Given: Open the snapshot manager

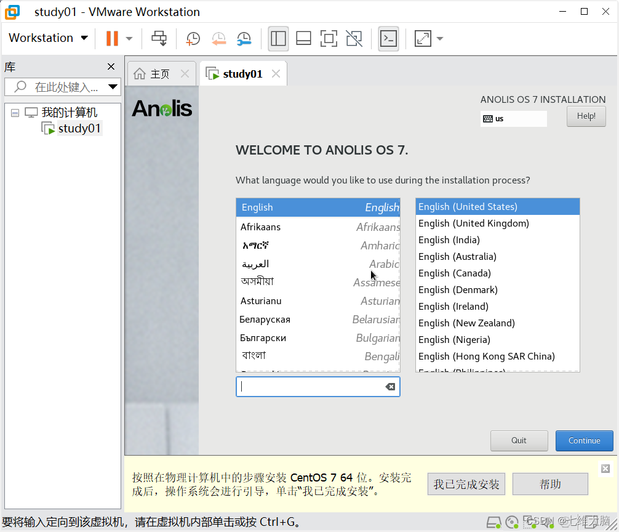Looking at the screenshot, I should click(x=244, y=39).
